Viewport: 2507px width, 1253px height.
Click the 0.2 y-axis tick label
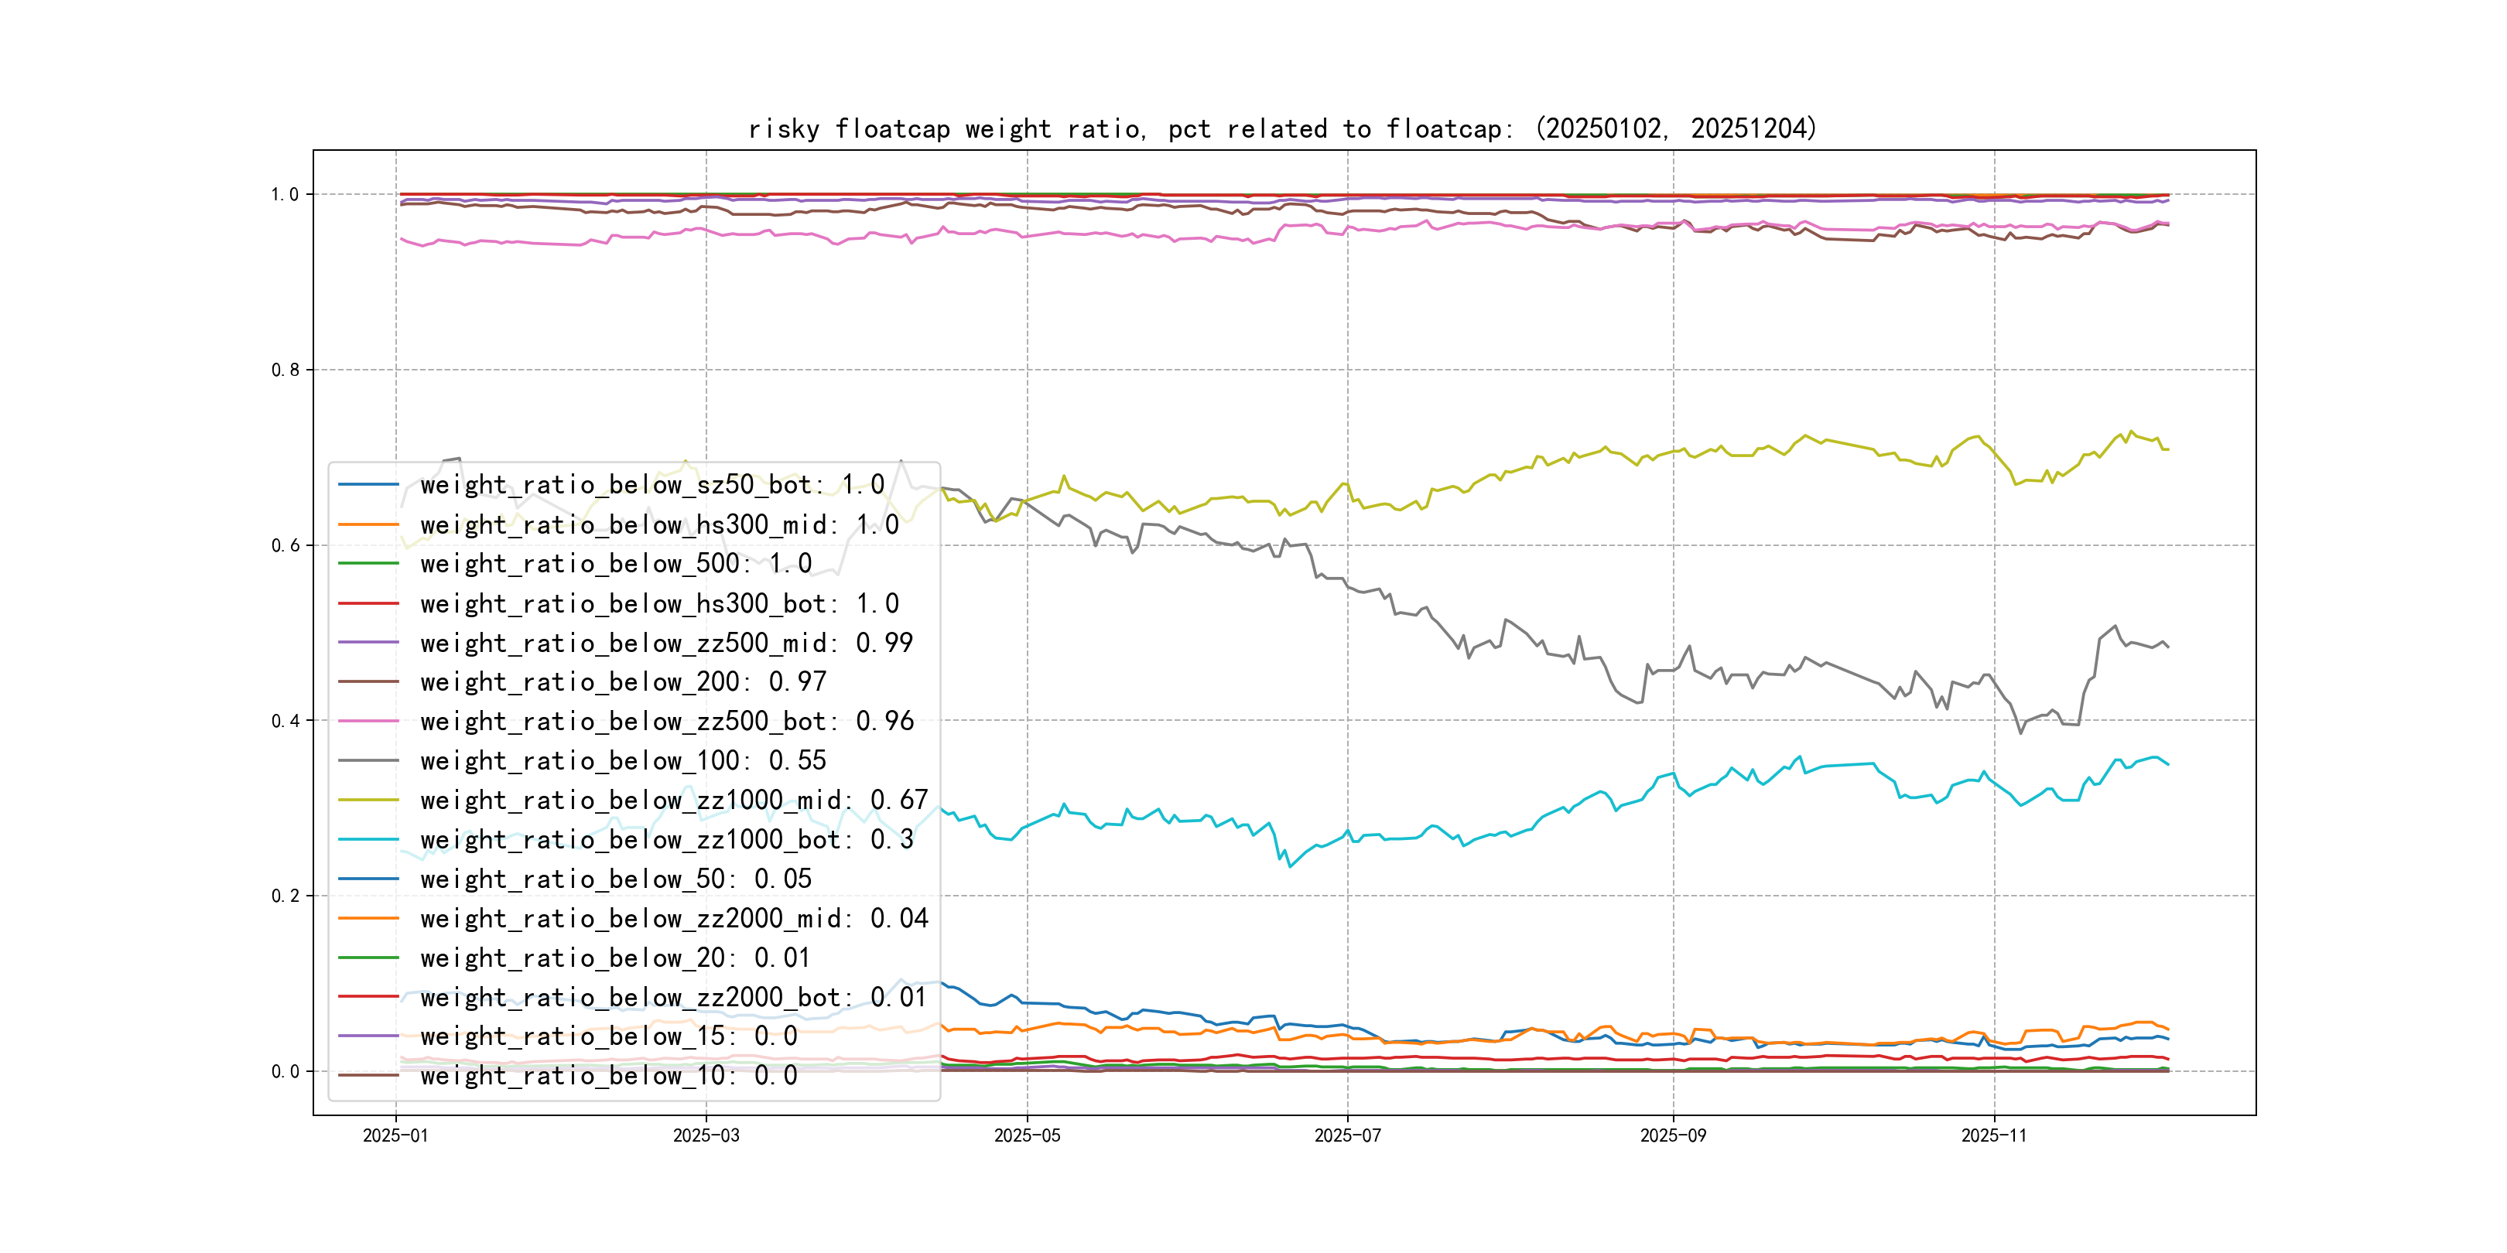[x=286, y=896]
